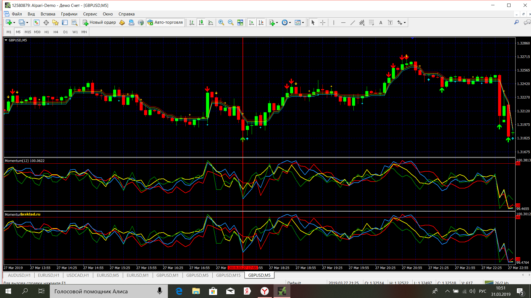Enable the crosshair cursor mode
Viewport: 531px width, 298px height.
point(322,23)
